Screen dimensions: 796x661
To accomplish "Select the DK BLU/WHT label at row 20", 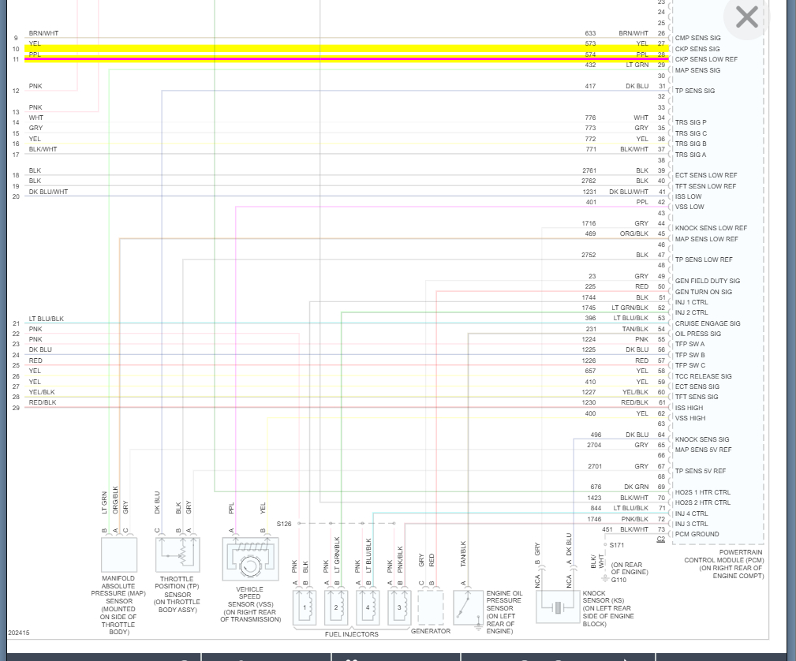I will (48, 192).
